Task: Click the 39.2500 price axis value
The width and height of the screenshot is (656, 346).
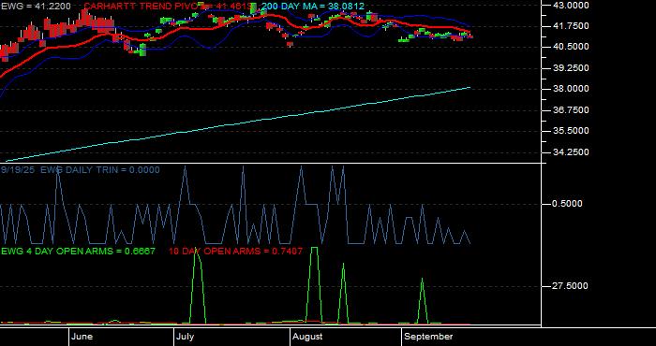Action: [570, 67]
